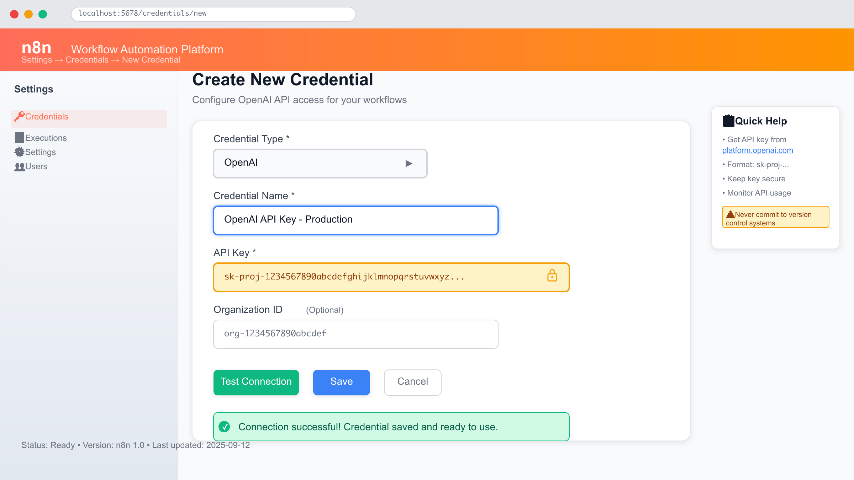Click the n8n logo in header
The width and height of the screenshot is (854, 480).
coord(36,47)
